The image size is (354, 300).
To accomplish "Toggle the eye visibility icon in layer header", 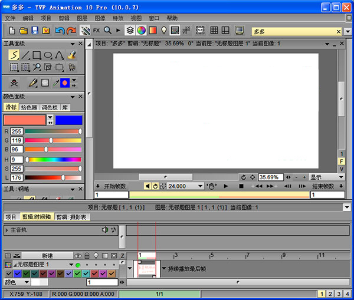I will click(78, 256).
